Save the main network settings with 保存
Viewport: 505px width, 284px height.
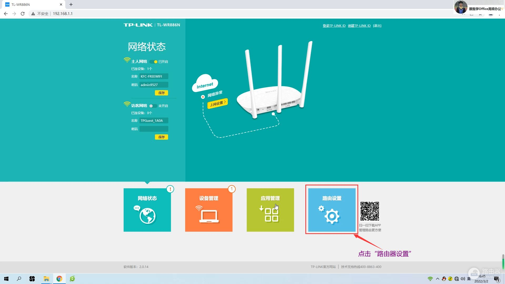click(161, 93)
